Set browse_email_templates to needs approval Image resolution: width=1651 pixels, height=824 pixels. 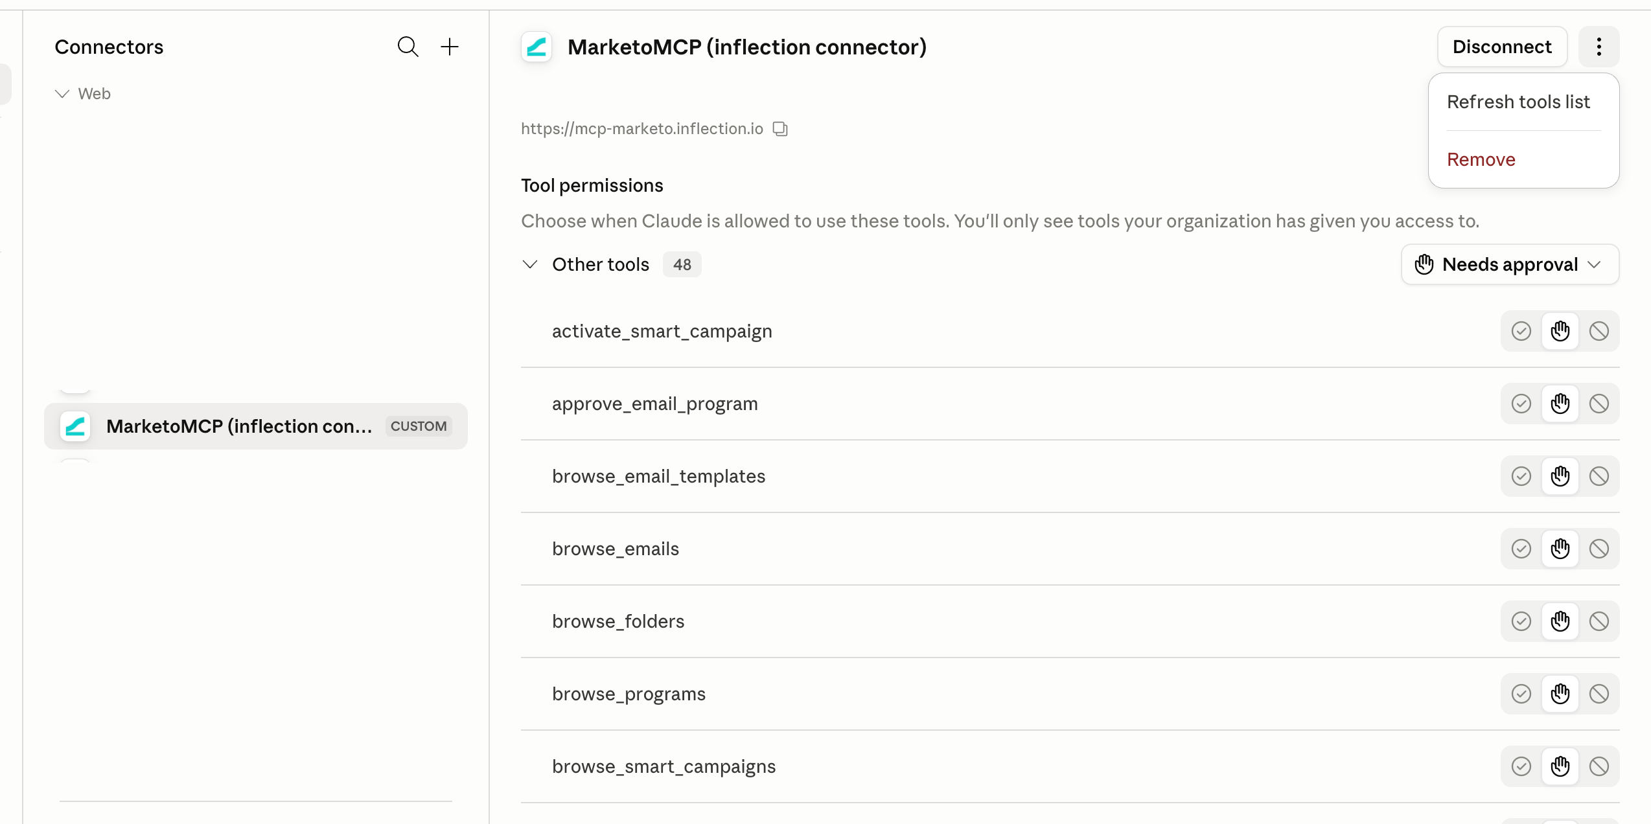tap(1560, 476)
